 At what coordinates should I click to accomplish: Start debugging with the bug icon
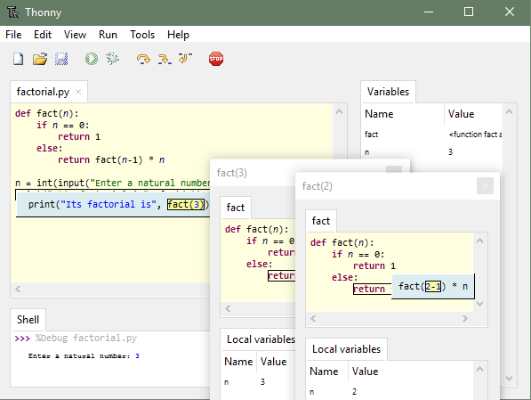(112, 59)
